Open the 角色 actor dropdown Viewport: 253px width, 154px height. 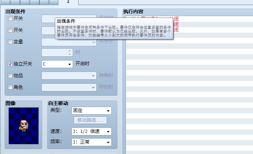click(x=69, y=87)
